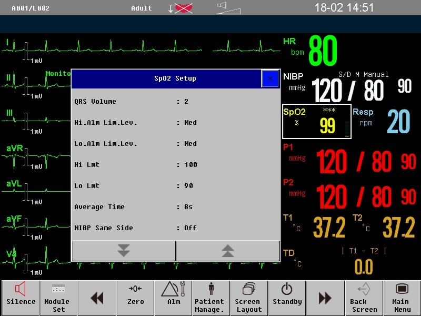Click the forward double-arrow button
421x316 pixels.
pos(325,298)
